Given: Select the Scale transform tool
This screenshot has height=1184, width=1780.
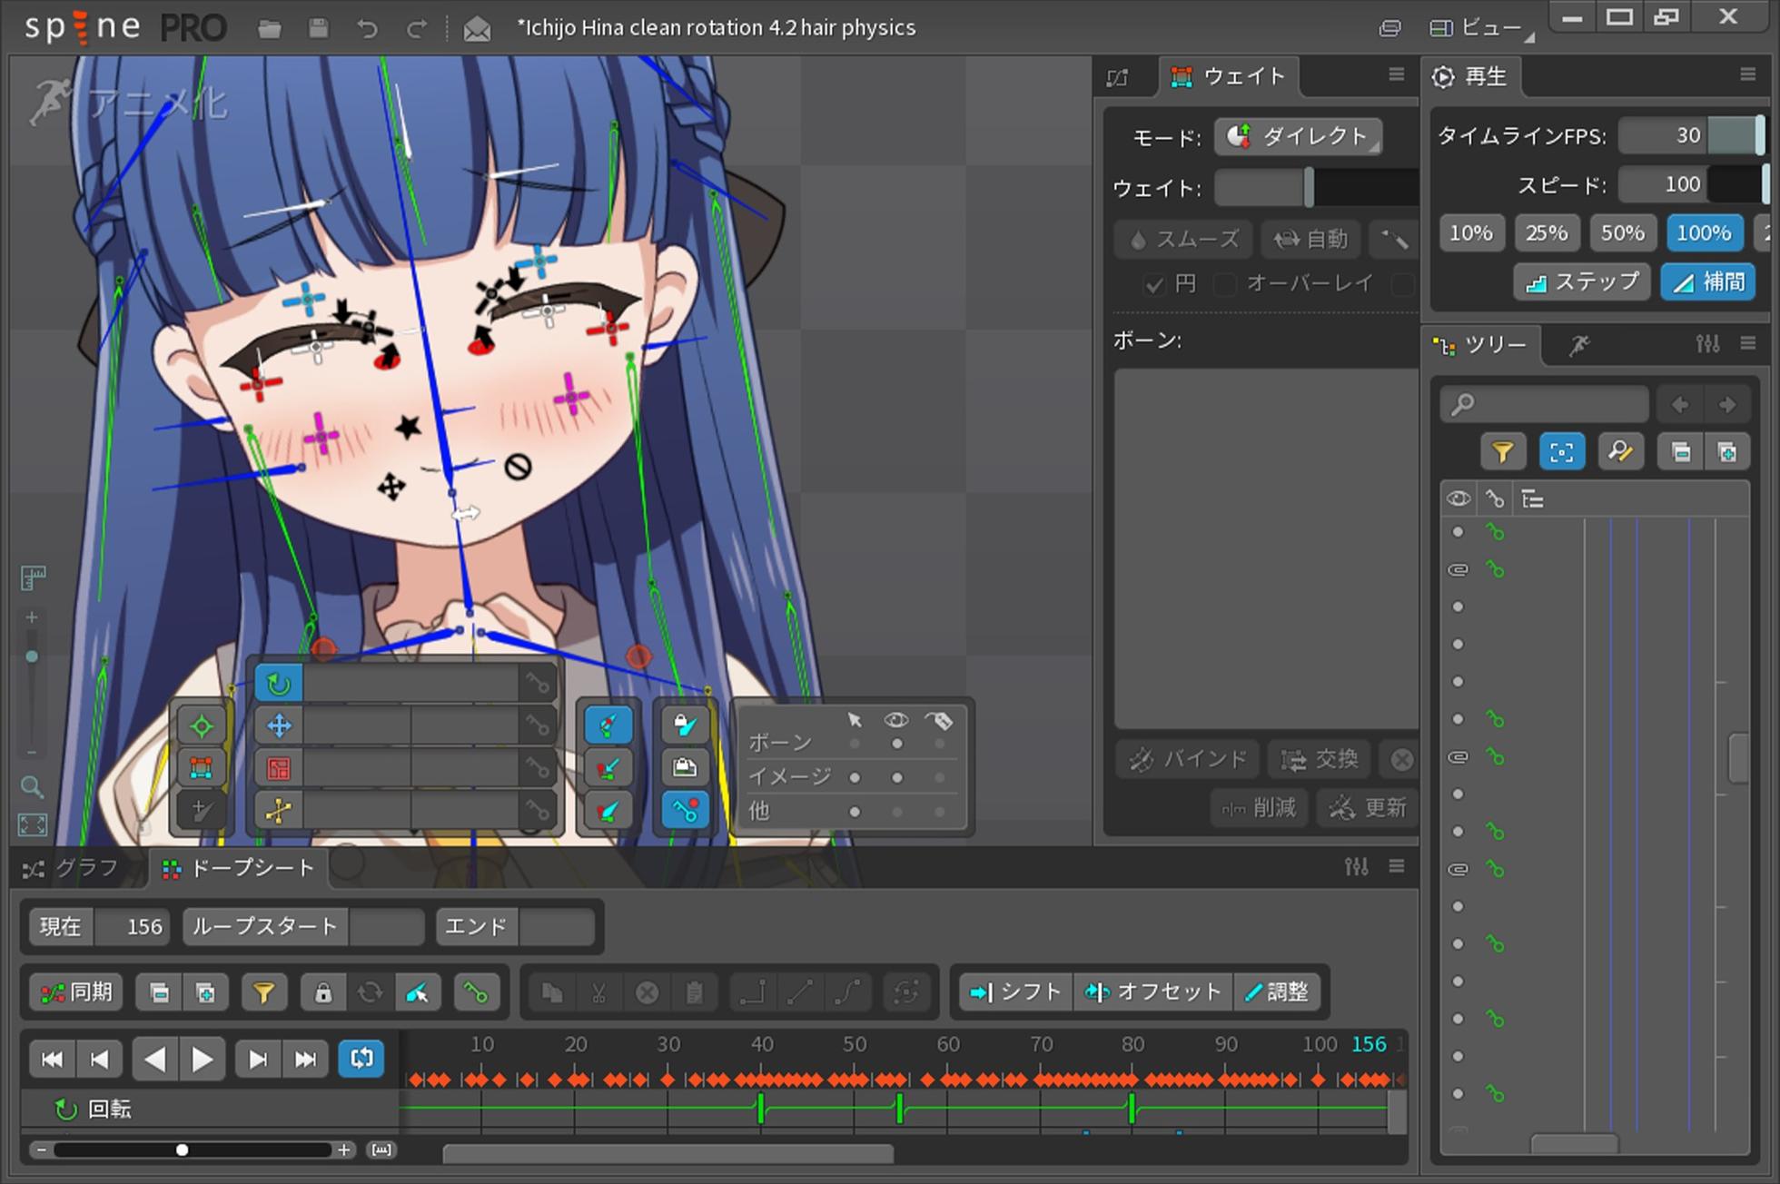Looking at the screenshot, I should pos(279,768).
